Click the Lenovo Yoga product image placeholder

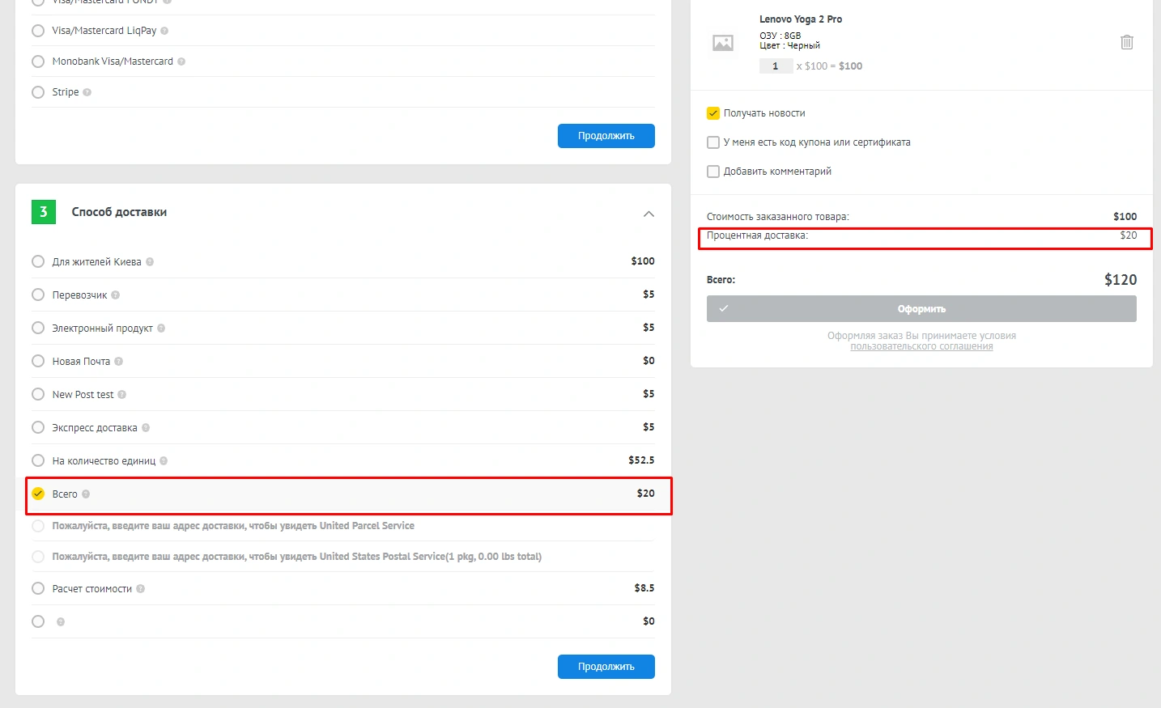pos(722,43)
